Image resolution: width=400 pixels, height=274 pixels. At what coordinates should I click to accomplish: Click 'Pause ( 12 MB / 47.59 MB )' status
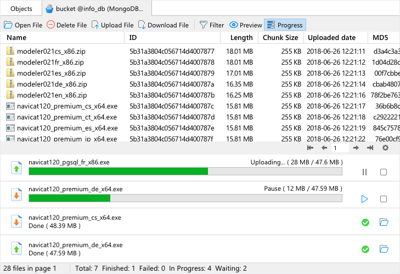303,189
